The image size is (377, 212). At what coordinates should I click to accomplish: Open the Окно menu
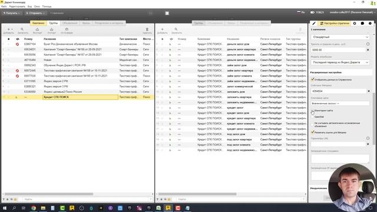[37, 6]
